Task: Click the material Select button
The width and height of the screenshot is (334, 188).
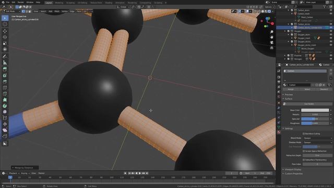Action: coord(307,89)
